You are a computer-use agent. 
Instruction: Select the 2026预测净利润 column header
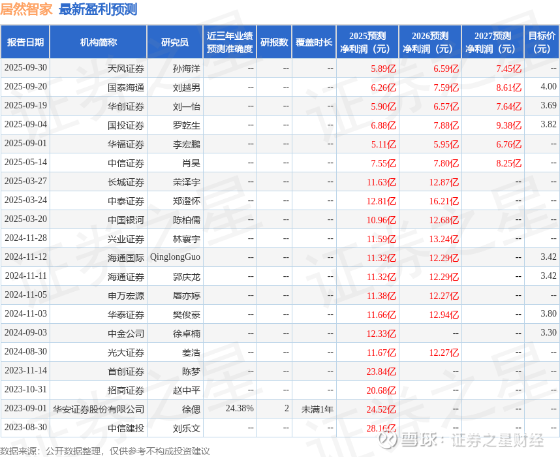(430, 42)
